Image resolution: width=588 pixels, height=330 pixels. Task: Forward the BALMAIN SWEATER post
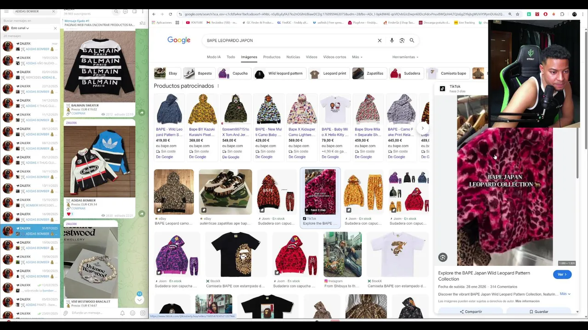point(141,113)
